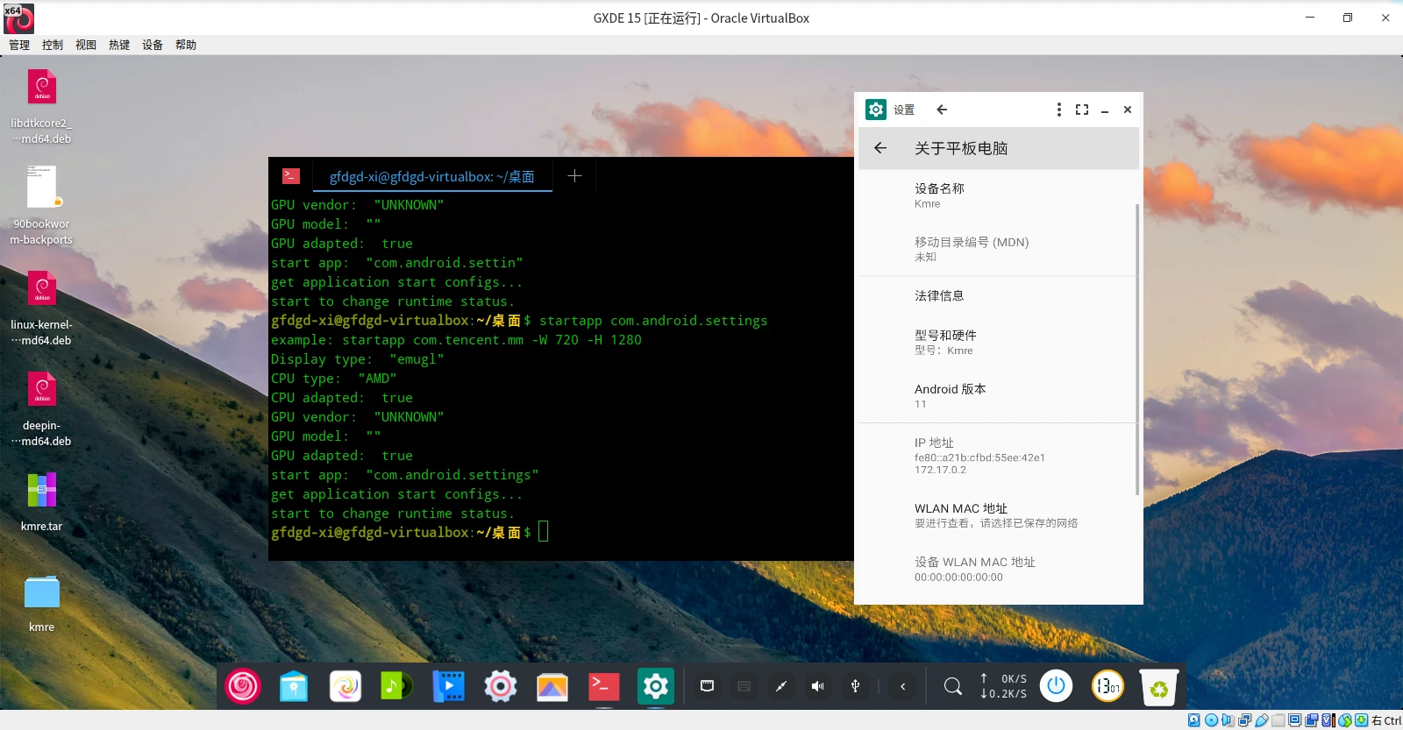This screenshot has width=1403, height=730.
Task: Select the kmre folder on desktop
Action: 42,604
